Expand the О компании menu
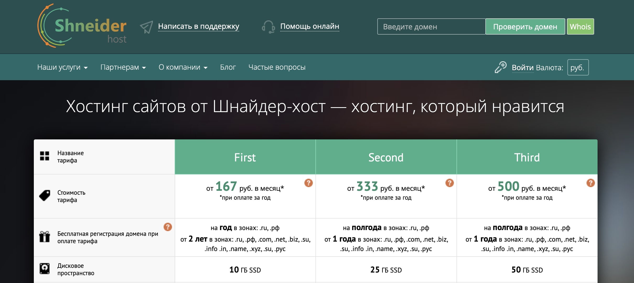Screen dimensions: 634x283 [x=183, y=67]
